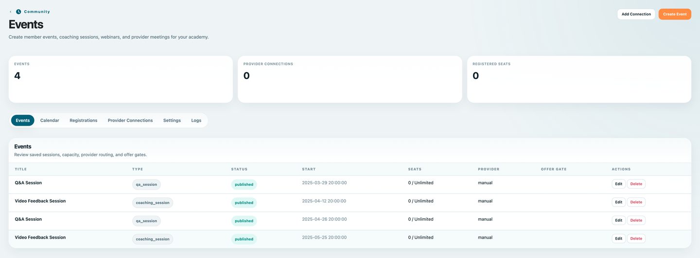Click the Start column header
Viewport: 700px width, 258px height.
309,169
